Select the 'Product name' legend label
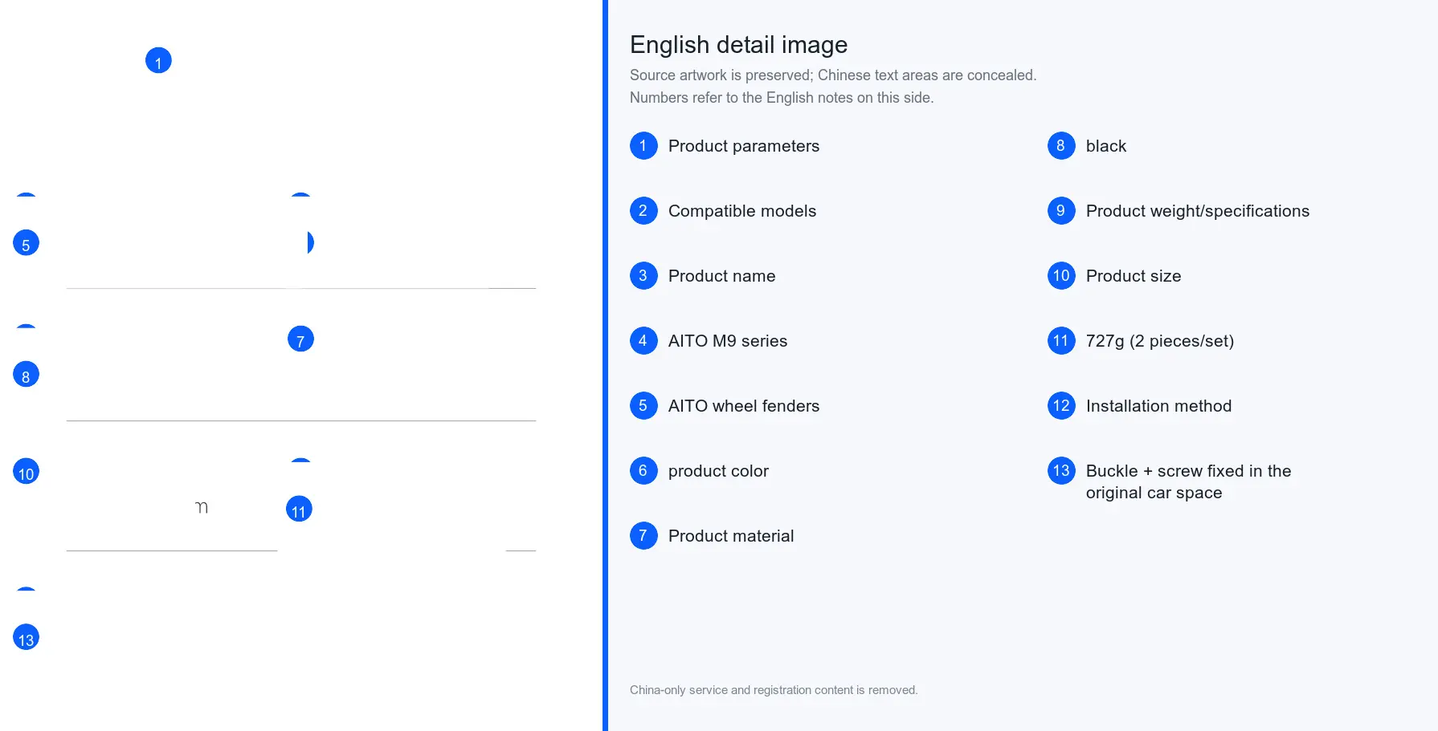The width and height of the screenshot is (1438, 731). click(x=721, y=276)
